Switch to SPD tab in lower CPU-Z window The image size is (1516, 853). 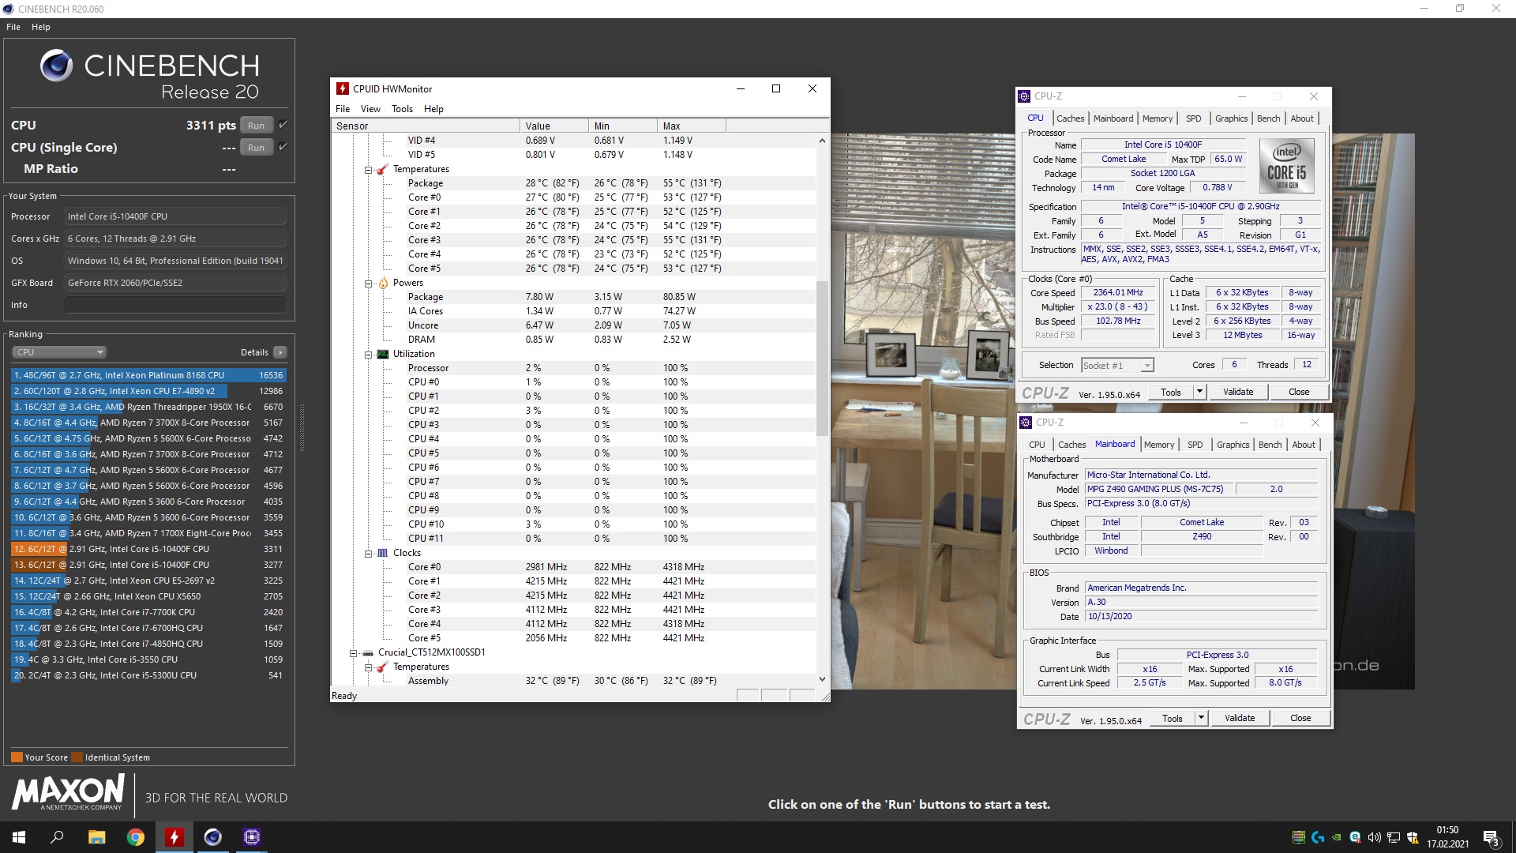point(1195,445)
